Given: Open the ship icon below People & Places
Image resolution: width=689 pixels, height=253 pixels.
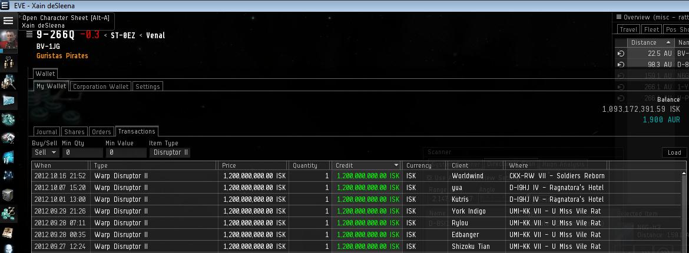Looking at the screenshot, I should click(8, 82).
